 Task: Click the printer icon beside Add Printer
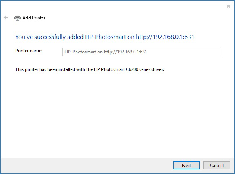(x=17, y=18)
